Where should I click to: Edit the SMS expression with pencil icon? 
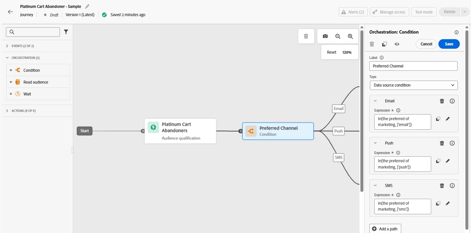(x=448, y=203)
